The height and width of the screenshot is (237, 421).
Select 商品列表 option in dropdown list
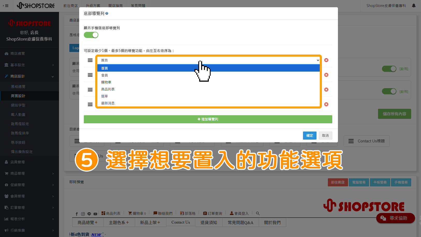pyautogui.click(x=209, y=89)
